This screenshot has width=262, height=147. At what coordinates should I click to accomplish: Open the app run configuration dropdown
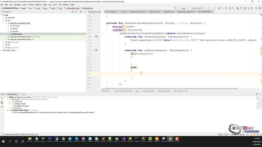coord(184,8)
